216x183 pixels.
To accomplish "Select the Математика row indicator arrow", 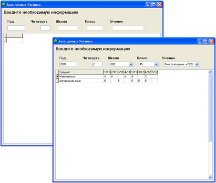I will (x=57, y=77).
